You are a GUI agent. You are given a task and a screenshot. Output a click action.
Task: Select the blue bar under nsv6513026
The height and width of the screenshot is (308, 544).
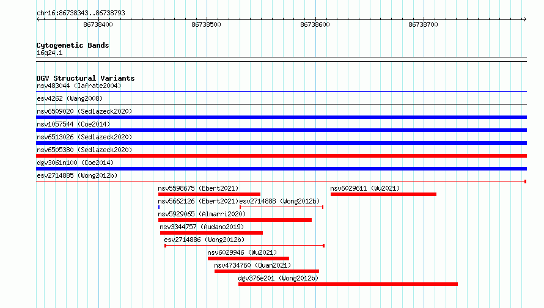[x=281, y=143]
